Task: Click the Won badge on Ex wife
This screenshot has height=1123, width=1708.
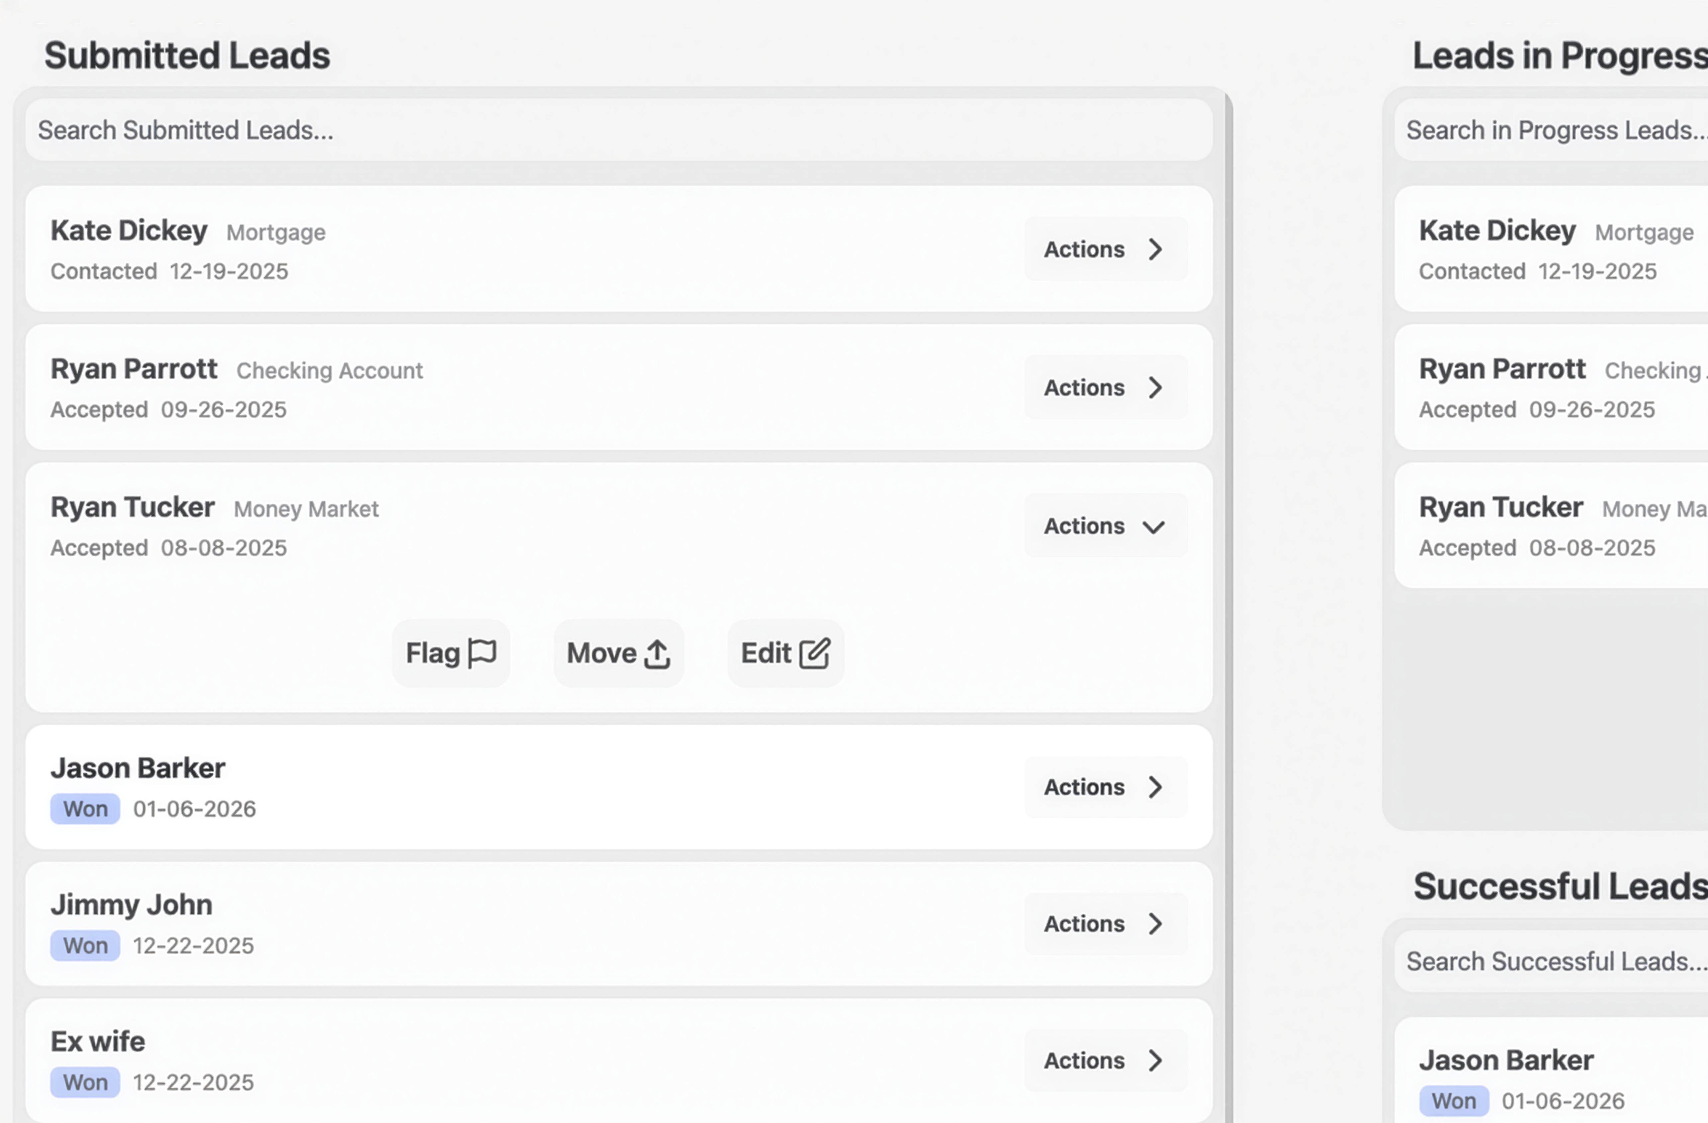Action: tap(85, 1083)
